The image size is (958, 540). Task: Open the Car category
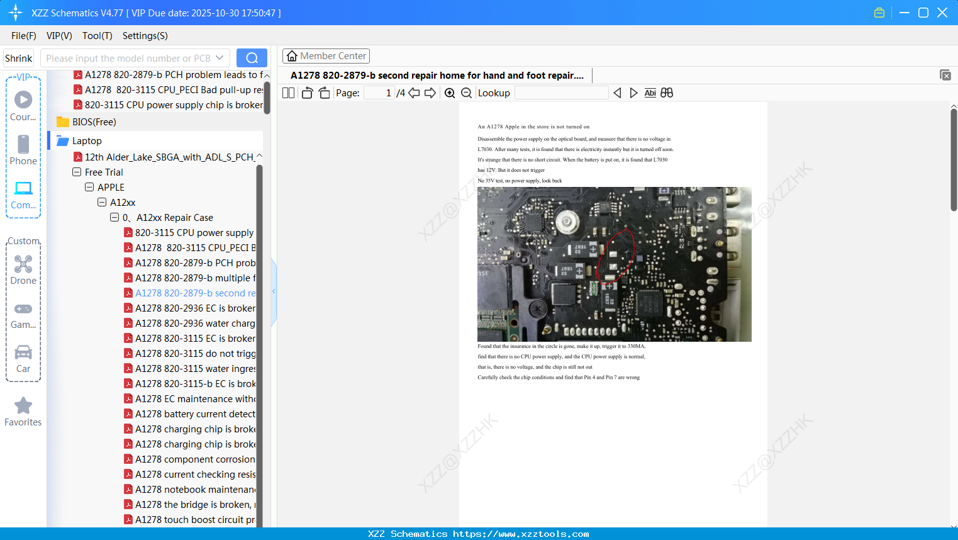pyautogui.click(x=23, y=358)
